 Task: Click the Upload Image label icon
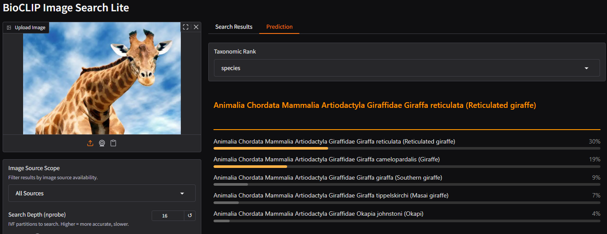point(9,27)
